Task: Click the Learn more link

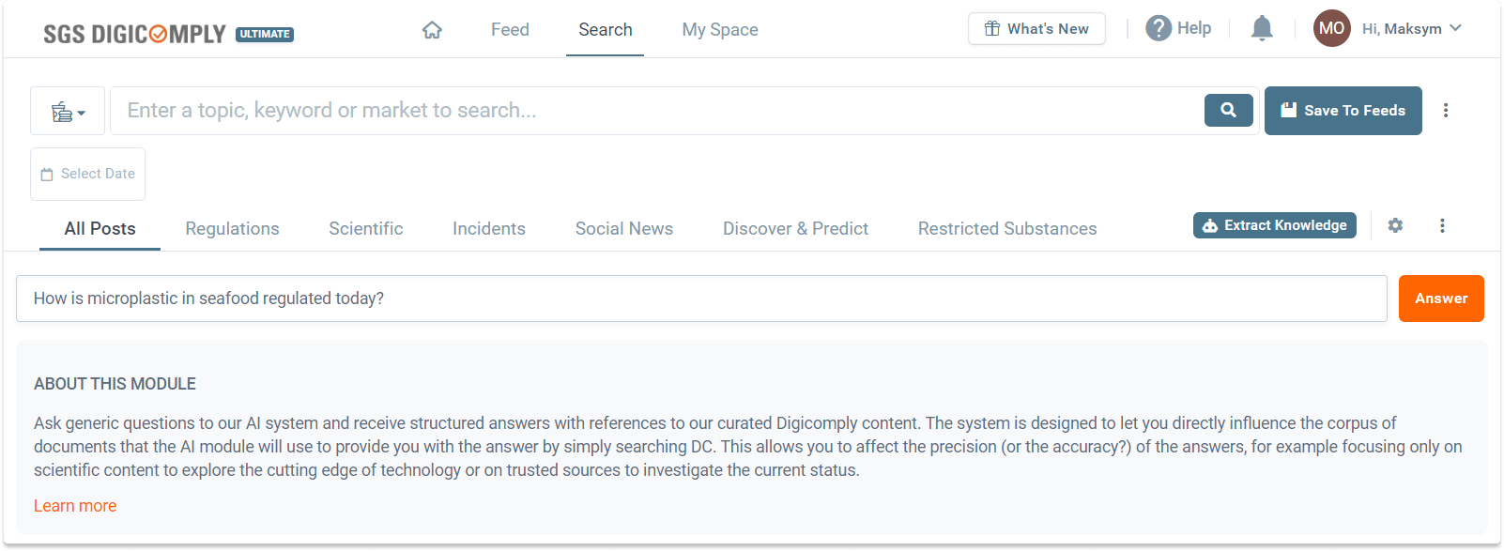Action: [75, 506]
